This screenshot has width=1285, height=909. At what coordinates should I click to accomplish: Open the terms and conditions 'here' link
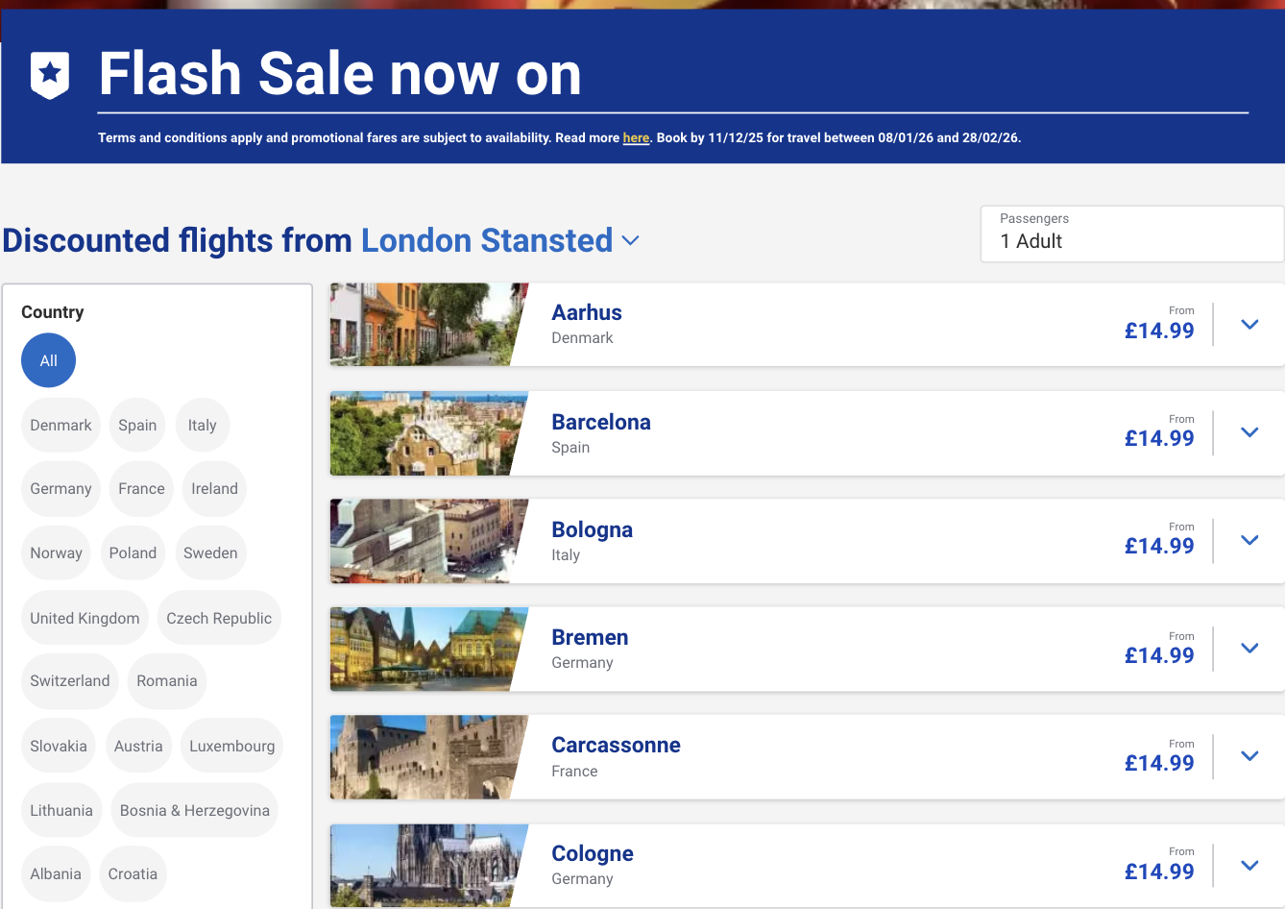click(636, 137)
